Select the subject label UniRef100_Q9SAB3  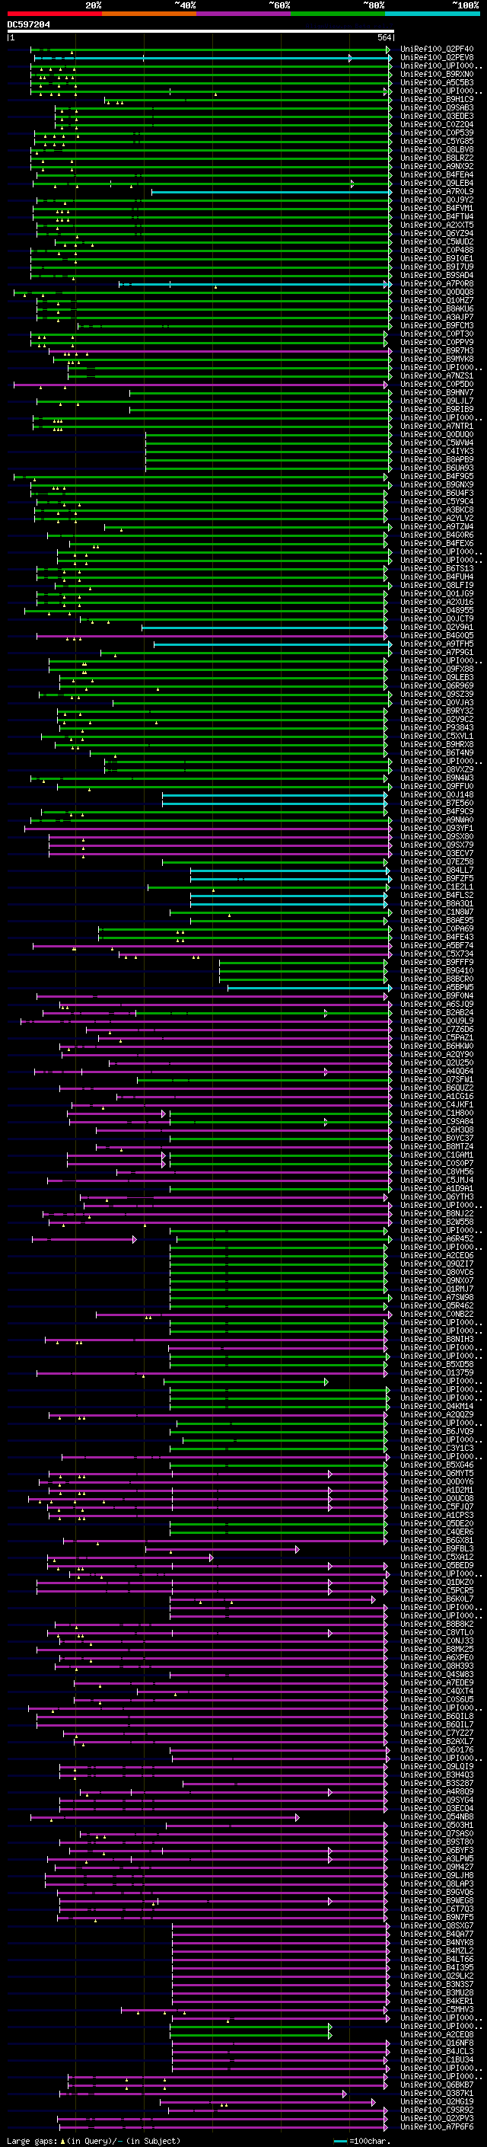(x=436, y=107)
